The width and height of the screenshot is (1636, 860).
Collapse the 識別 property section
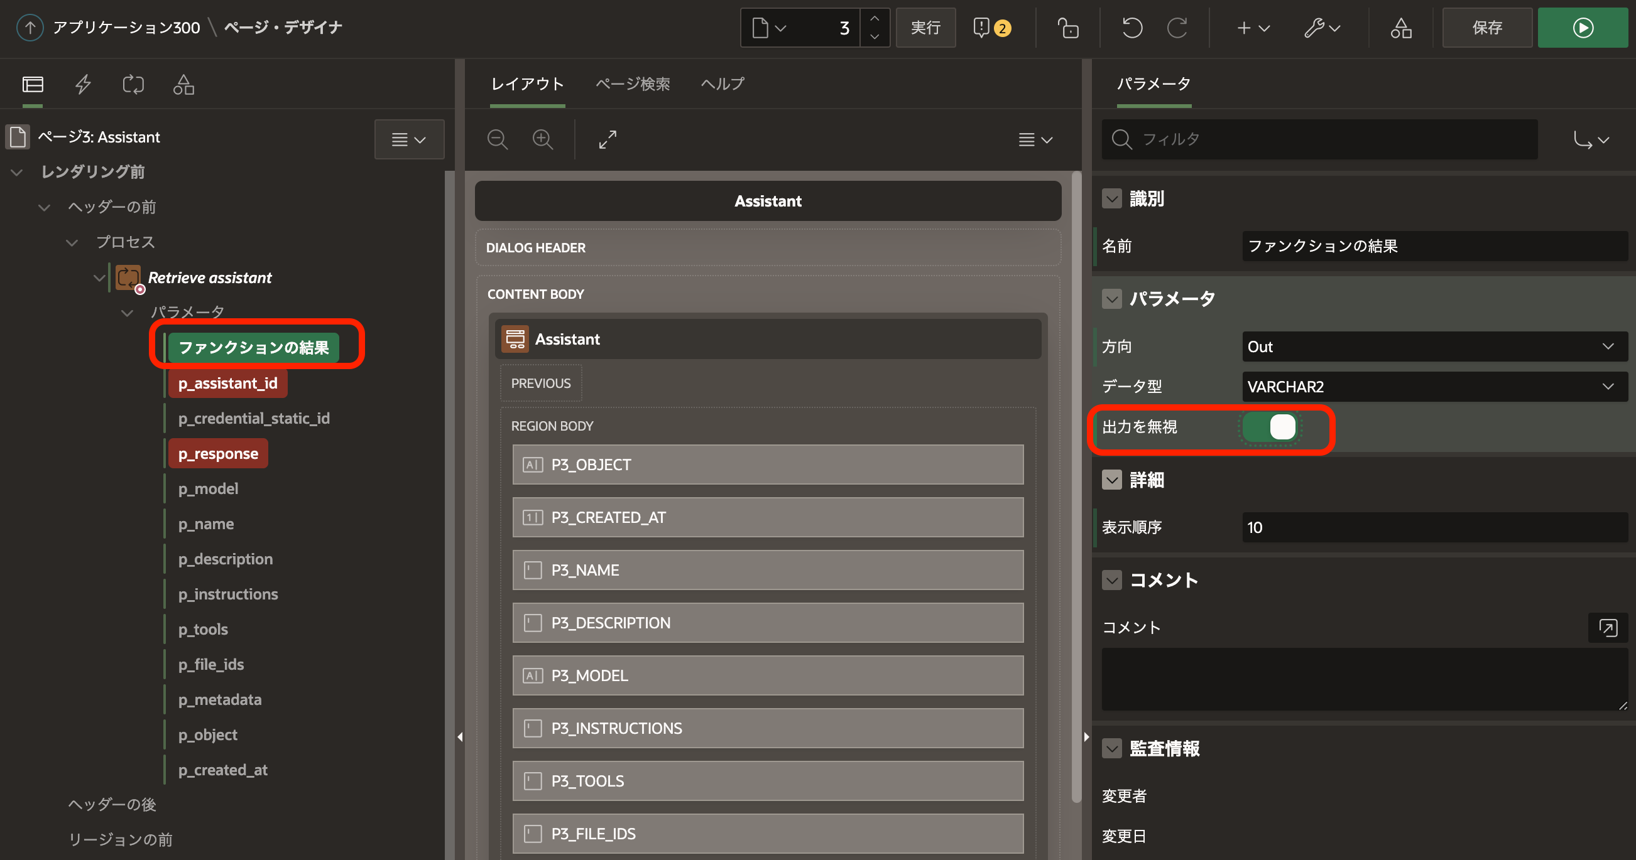point(1112,198)
